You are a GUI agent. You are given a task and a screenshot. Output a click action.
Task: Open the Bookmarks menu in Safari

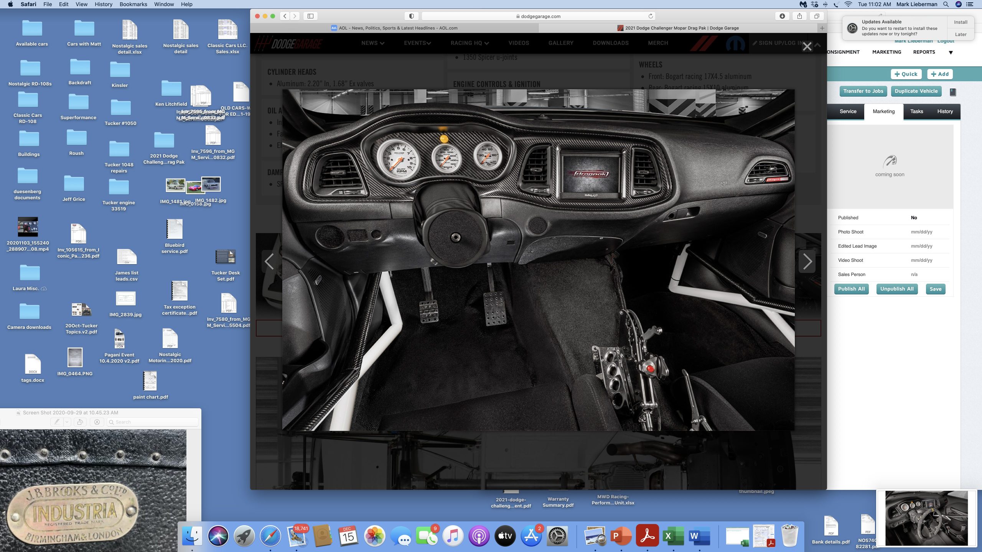[x=133, y=4]
